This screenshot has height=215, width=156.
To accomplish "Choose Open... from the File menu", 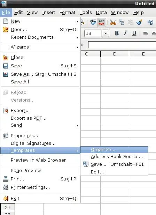I will [x=40, y=29].
